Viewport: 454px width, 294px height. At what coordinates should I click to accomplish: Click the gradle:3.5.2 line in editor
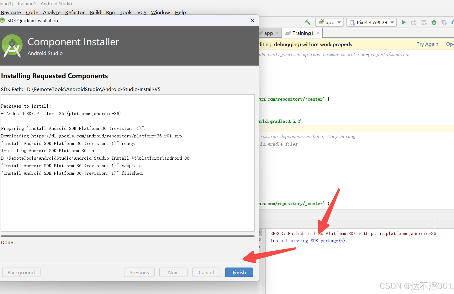point(280,121)
